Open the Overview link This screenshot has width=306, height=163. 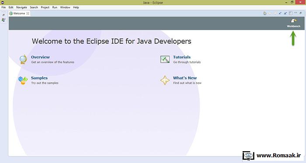[40, 57]
